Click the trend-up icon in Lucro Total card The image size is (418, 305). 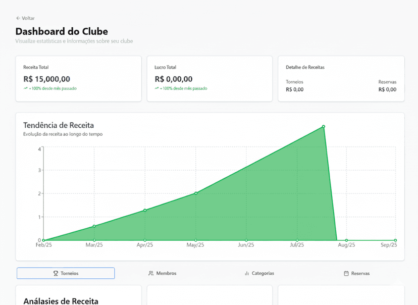click(156, 88)
